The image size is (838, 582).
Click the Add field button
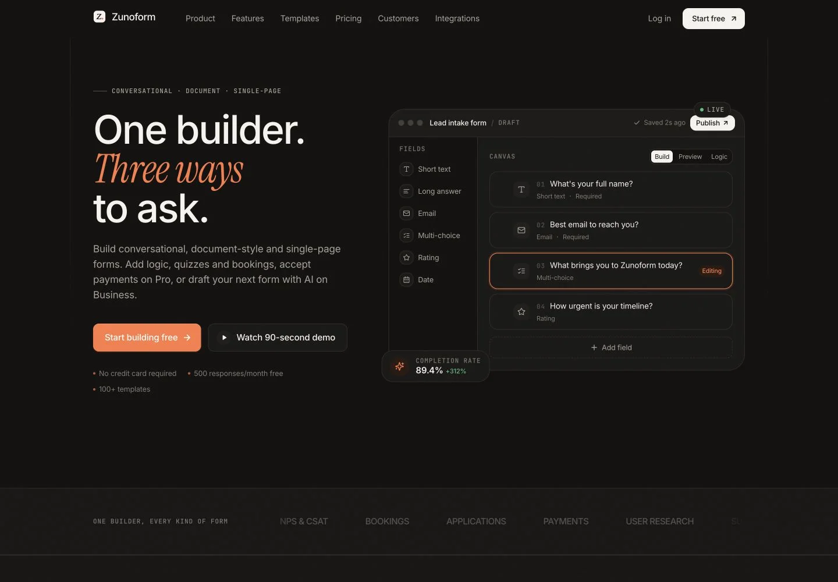(611, 347)
